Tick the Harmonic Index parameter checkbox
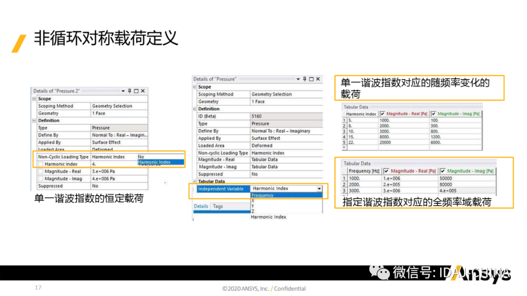527x296 pixels. pyautogui.click(x=41, y=164)
